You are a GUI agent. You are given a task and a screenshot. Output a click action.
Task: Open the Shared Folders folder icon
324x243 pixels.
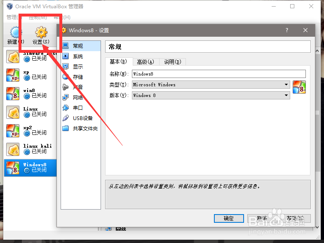pos(66,128)
